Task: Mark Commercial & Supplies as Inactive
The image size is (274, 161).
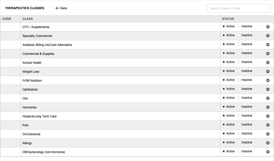Action: pos(239,53)
